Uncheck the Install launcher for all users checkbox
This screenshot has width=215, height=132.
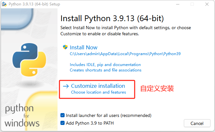[x=63, y=115]
